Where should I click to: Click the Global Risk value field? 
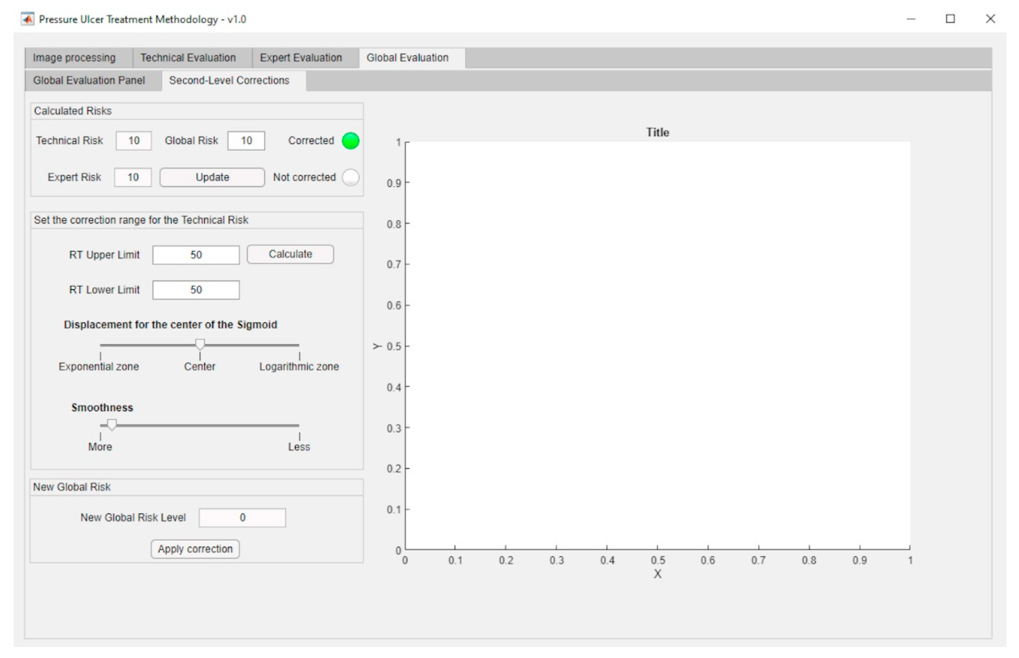(246, 140)
